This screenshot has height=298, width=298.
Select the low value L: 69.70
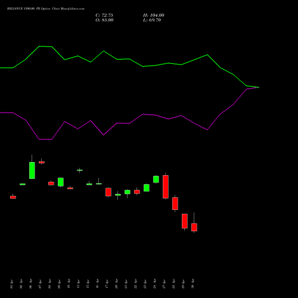pyautogui.click(x=152, y=20)
